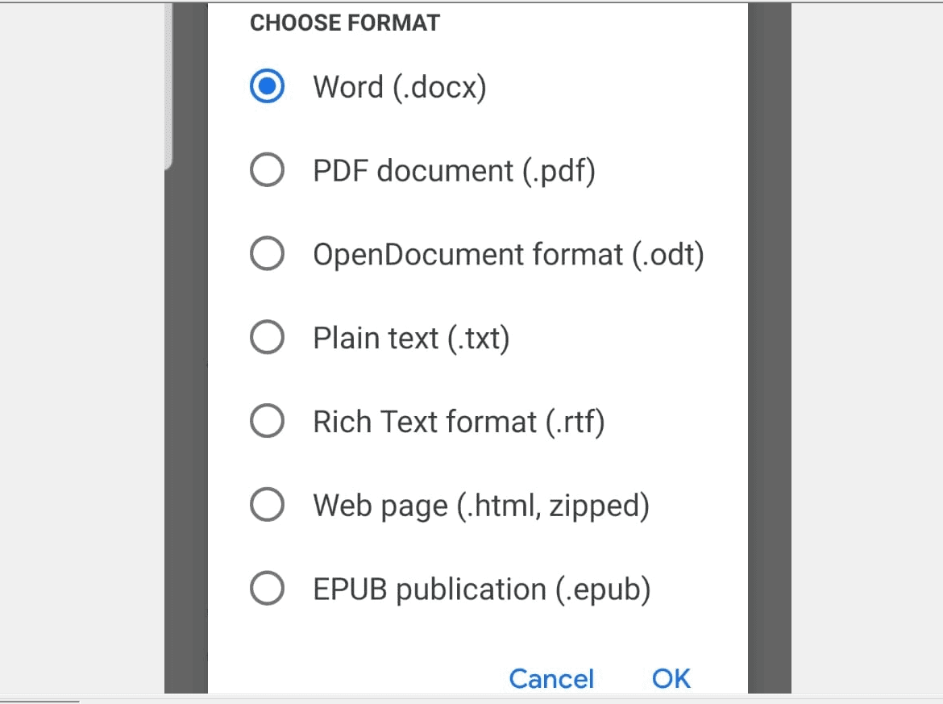This screenshot has width=943, height=704.
Task: Click the scrollbar thumb on the left
Action: [171, 81]
